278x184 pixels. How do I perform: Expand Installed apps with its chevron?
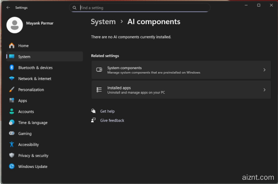(x=264, y=90)
